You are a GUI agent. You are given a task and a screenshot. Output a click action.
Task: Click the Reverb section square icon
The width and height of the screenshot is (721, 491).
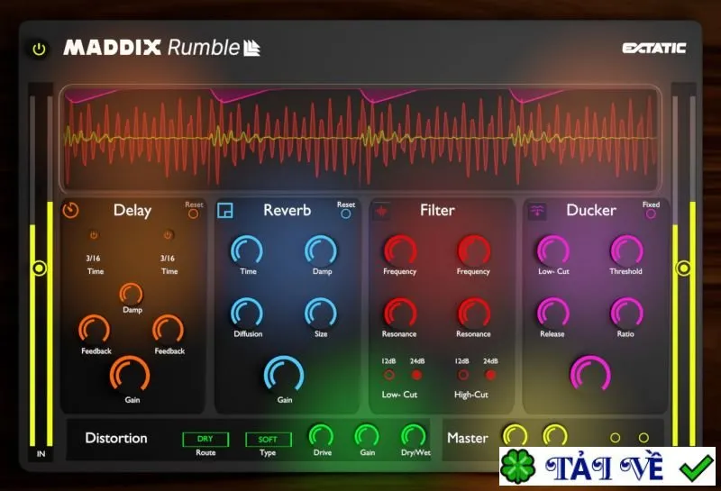tap(224, 211)
